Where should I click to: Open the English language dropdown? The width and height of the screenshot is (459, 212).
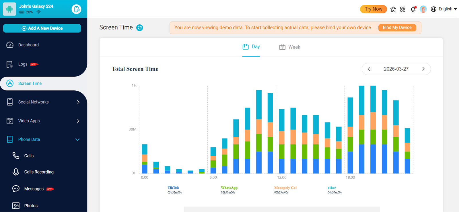pos(444,9)
